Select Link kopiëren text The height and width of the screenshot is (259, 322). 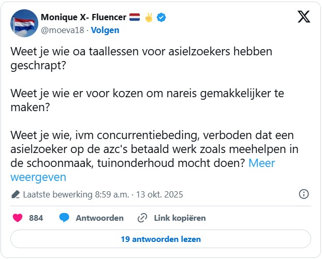pyautogui.click(x=180, y=218)
